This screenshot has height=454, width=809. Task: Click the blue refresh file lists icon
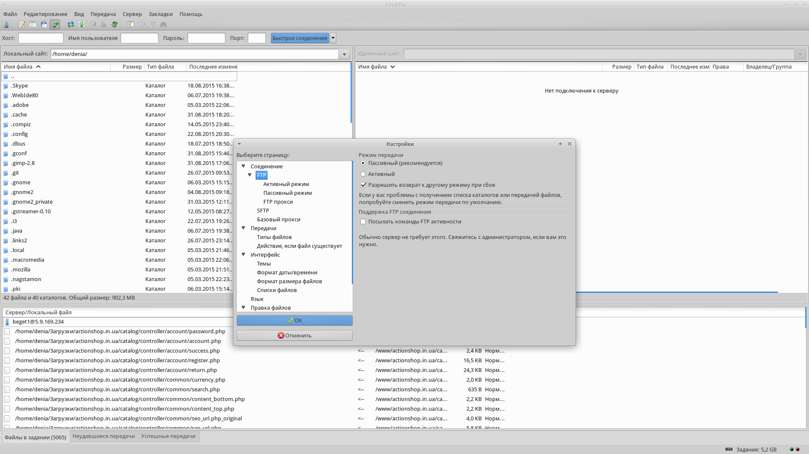[x=71, y=24]
